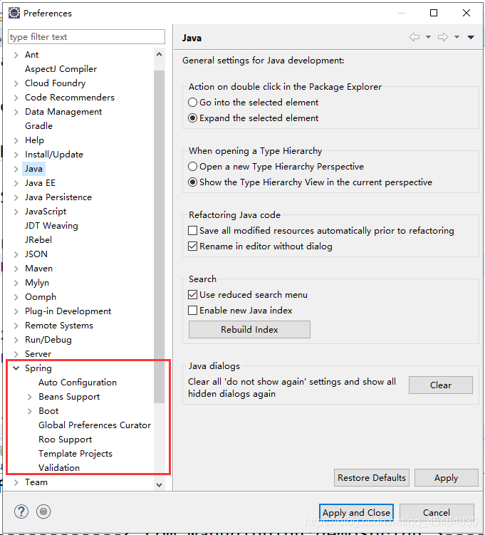Expand the Ant tree node
This screenshot has height=535, width=485.
(x=16, y=55)
